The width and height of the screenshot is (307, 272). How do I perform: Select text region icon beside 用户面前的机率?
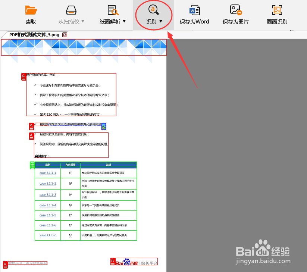[24, 77]
